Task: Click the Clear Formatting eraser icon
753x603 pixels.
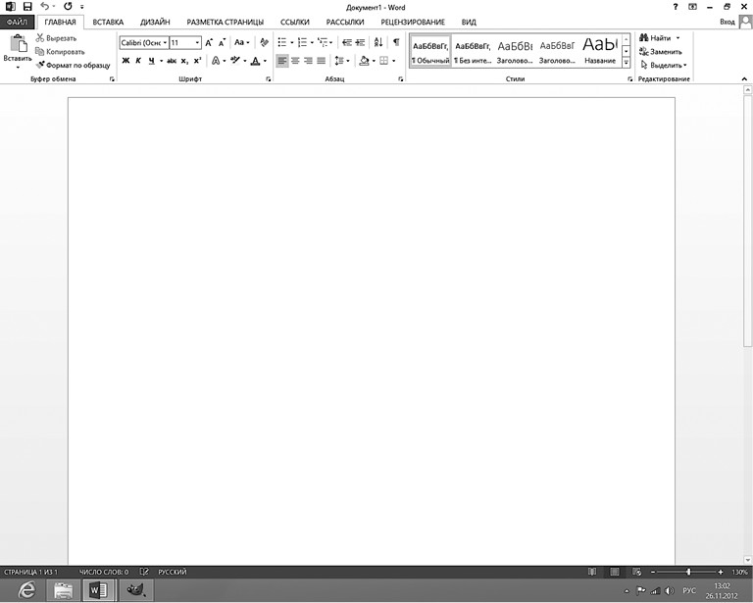Action: tap(264, 42)
